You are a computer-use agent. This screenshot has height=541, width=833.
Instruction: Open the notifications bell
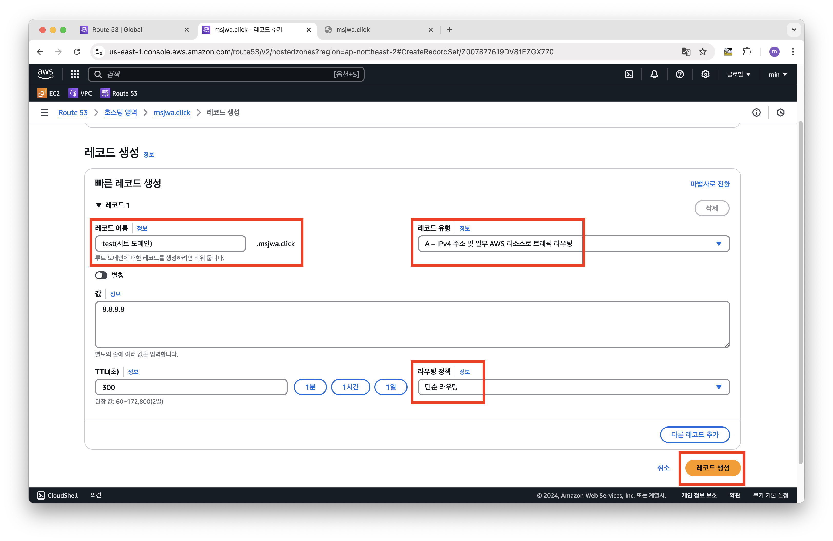[654, 74]
